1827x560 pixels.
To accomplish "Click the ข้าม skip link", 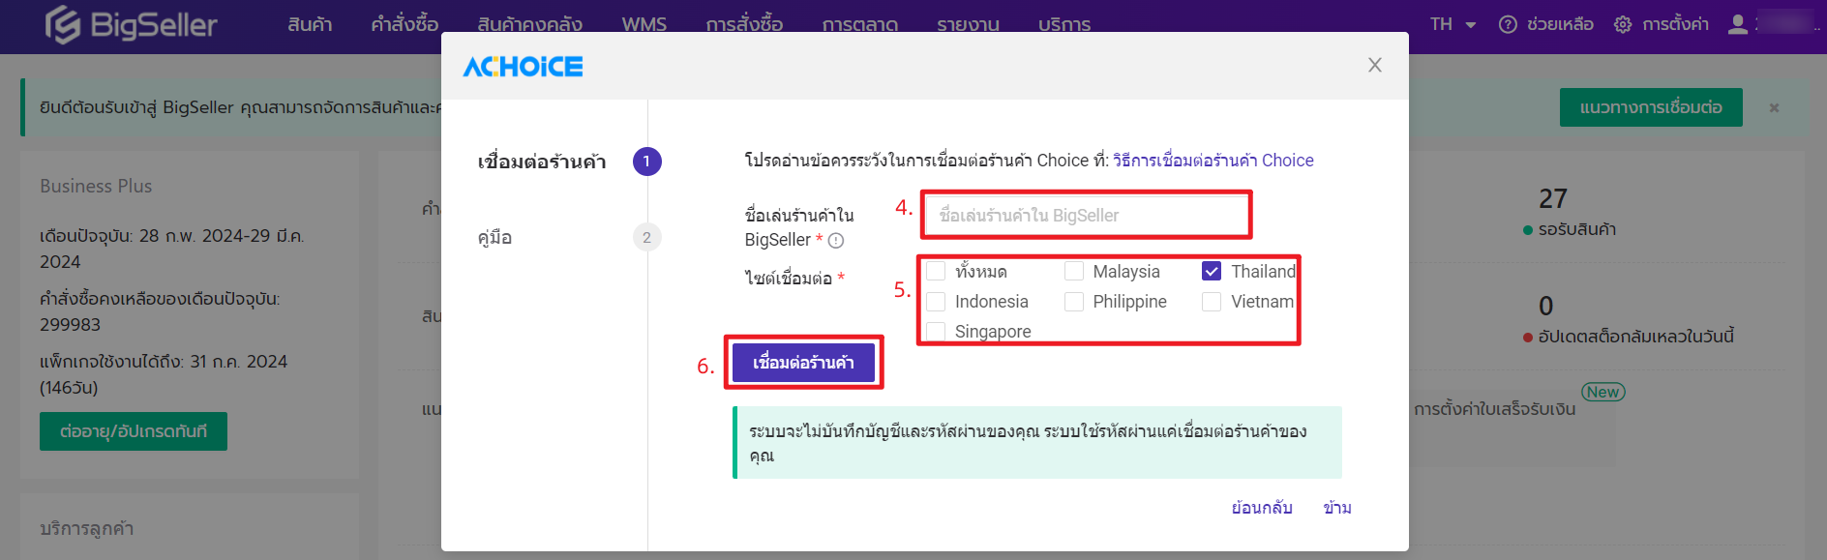I will (x=1337, y=508).
